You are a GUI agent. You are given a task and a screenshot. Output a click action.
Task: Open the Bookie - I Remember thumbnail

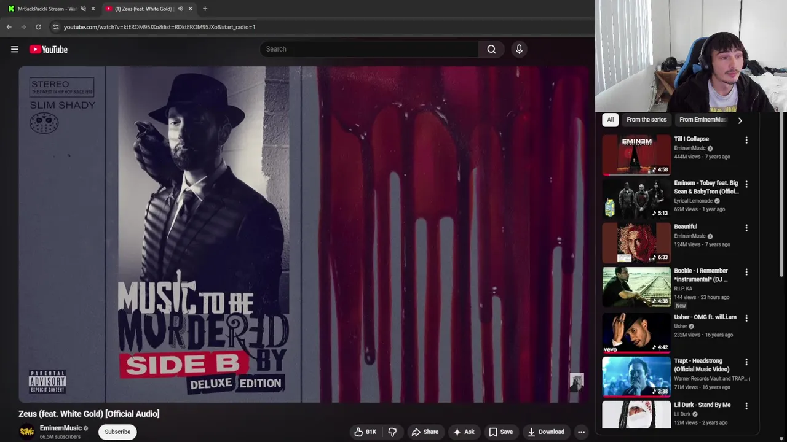636,287
